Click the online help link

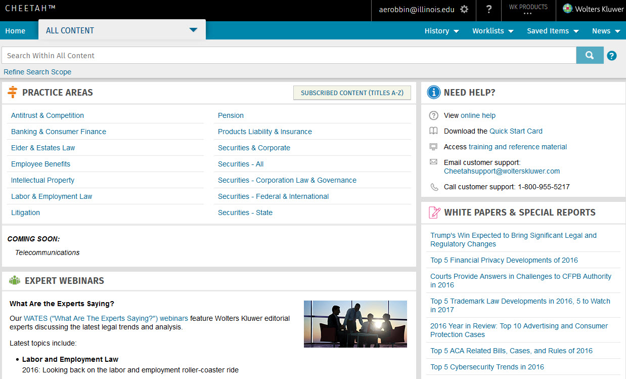[478, 115]
